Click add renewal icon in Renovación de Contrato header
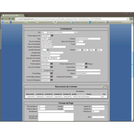 point(103,87)
